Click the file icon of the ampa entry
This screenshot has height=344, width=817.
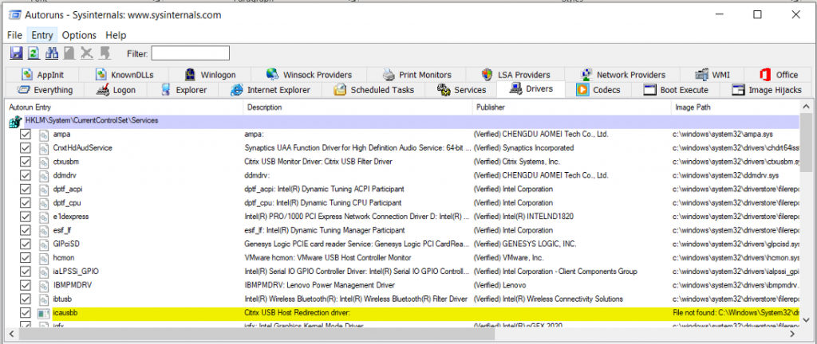click(x=44, y=135)
